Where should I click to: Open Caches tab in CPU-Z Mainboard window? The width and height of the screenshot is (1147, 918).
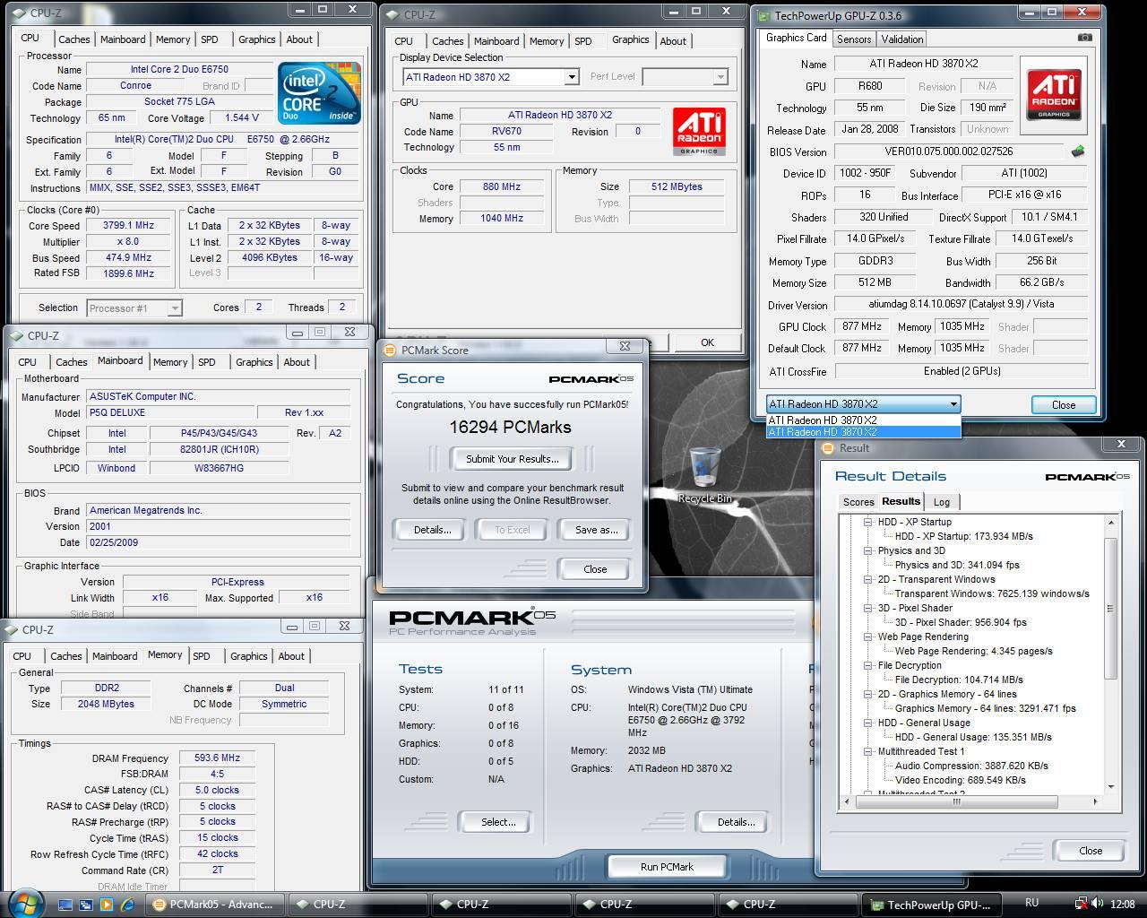71,362
